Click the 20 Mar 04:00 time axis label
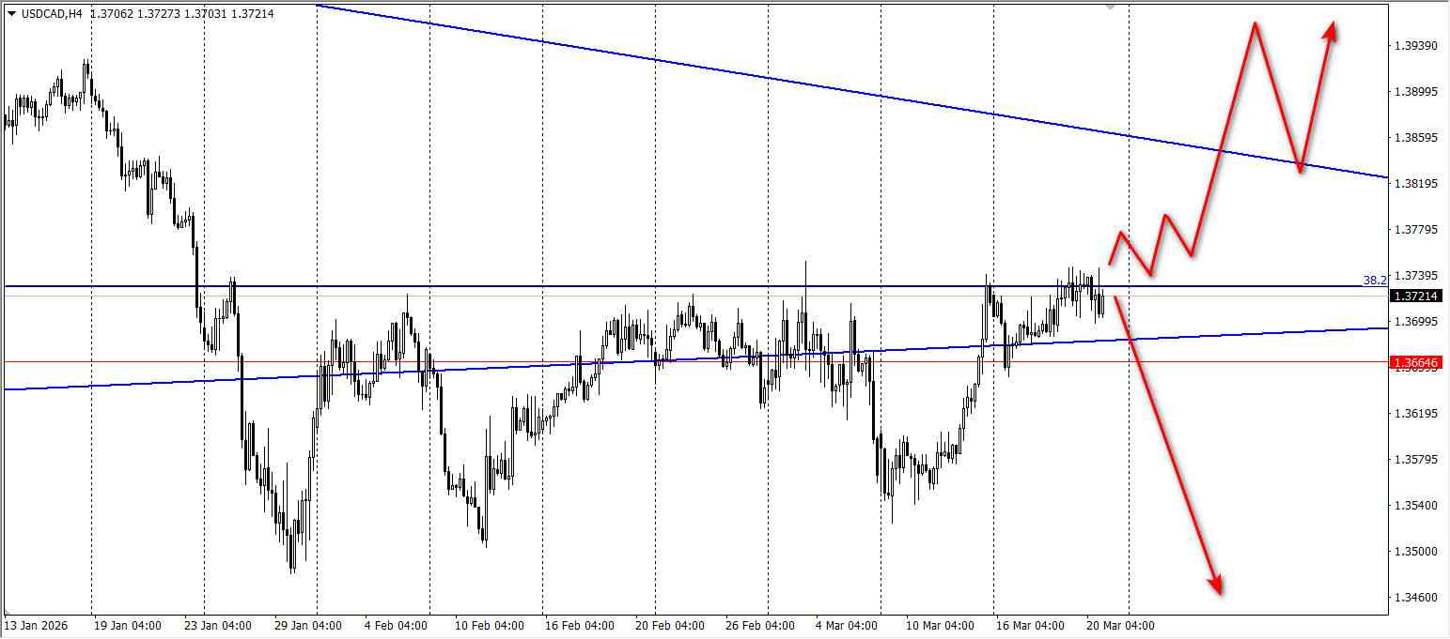 coord(1120,625)
